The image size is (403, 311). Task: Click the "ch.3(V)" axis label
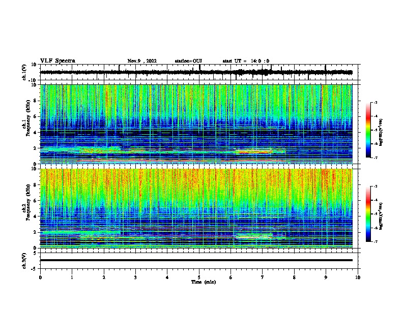[24, 261]
